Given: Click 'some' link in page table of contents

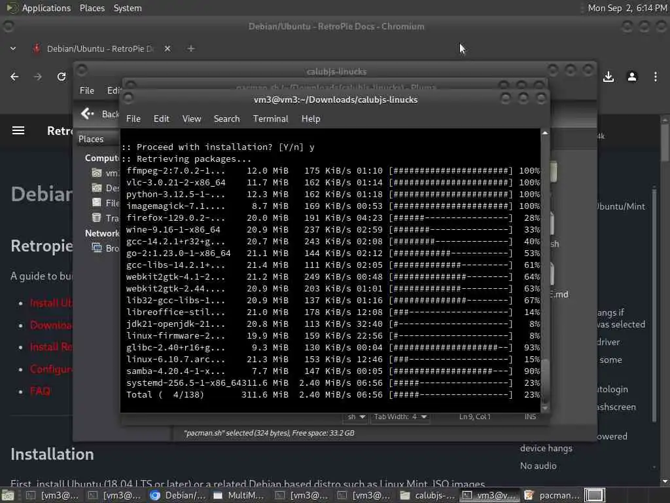Looking at the screenshot, I should [x=610, y=360].
